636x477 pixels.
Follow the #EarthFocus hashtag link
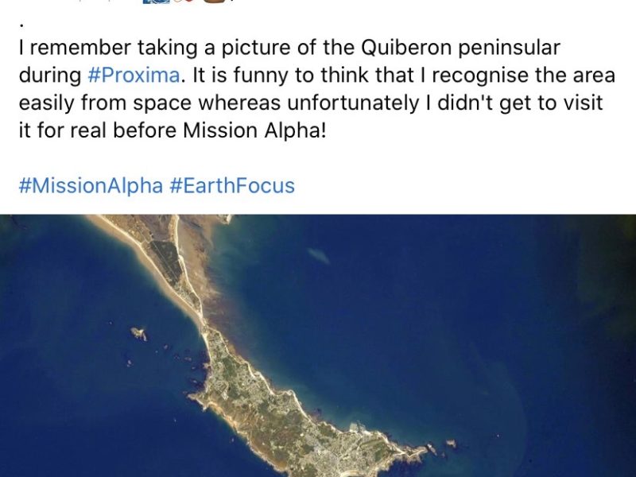232,186
